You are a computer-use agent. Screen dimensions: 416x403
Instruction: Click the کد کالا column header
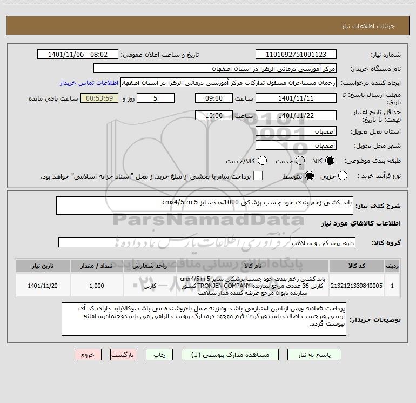click(x=357, y=266)
